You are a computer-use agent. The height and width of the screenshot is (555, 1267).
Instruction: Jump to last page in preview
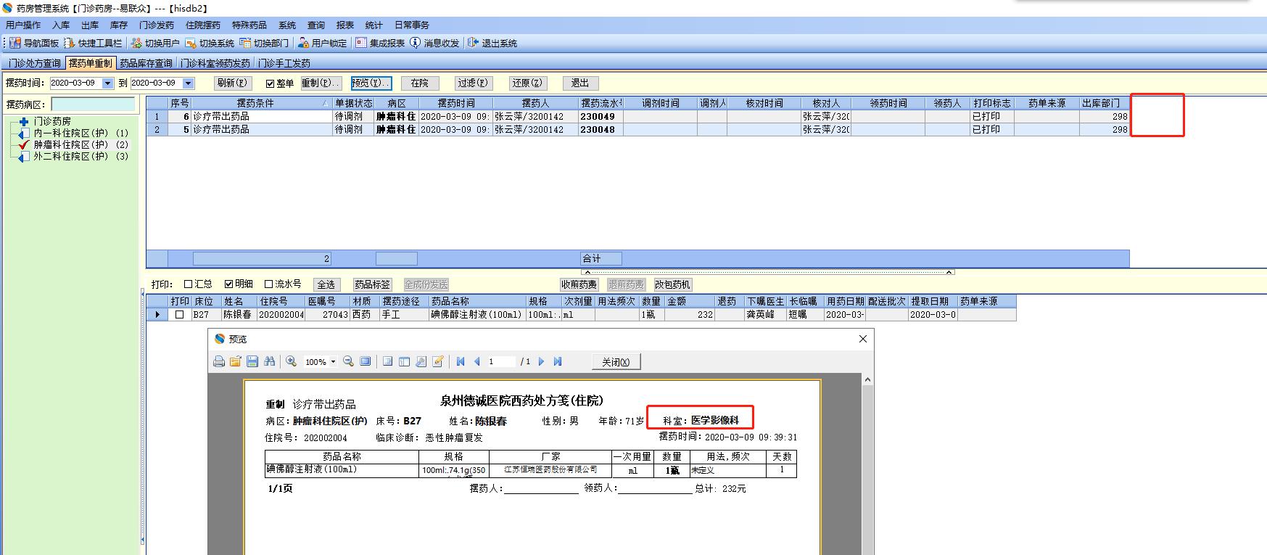(558, 361)
